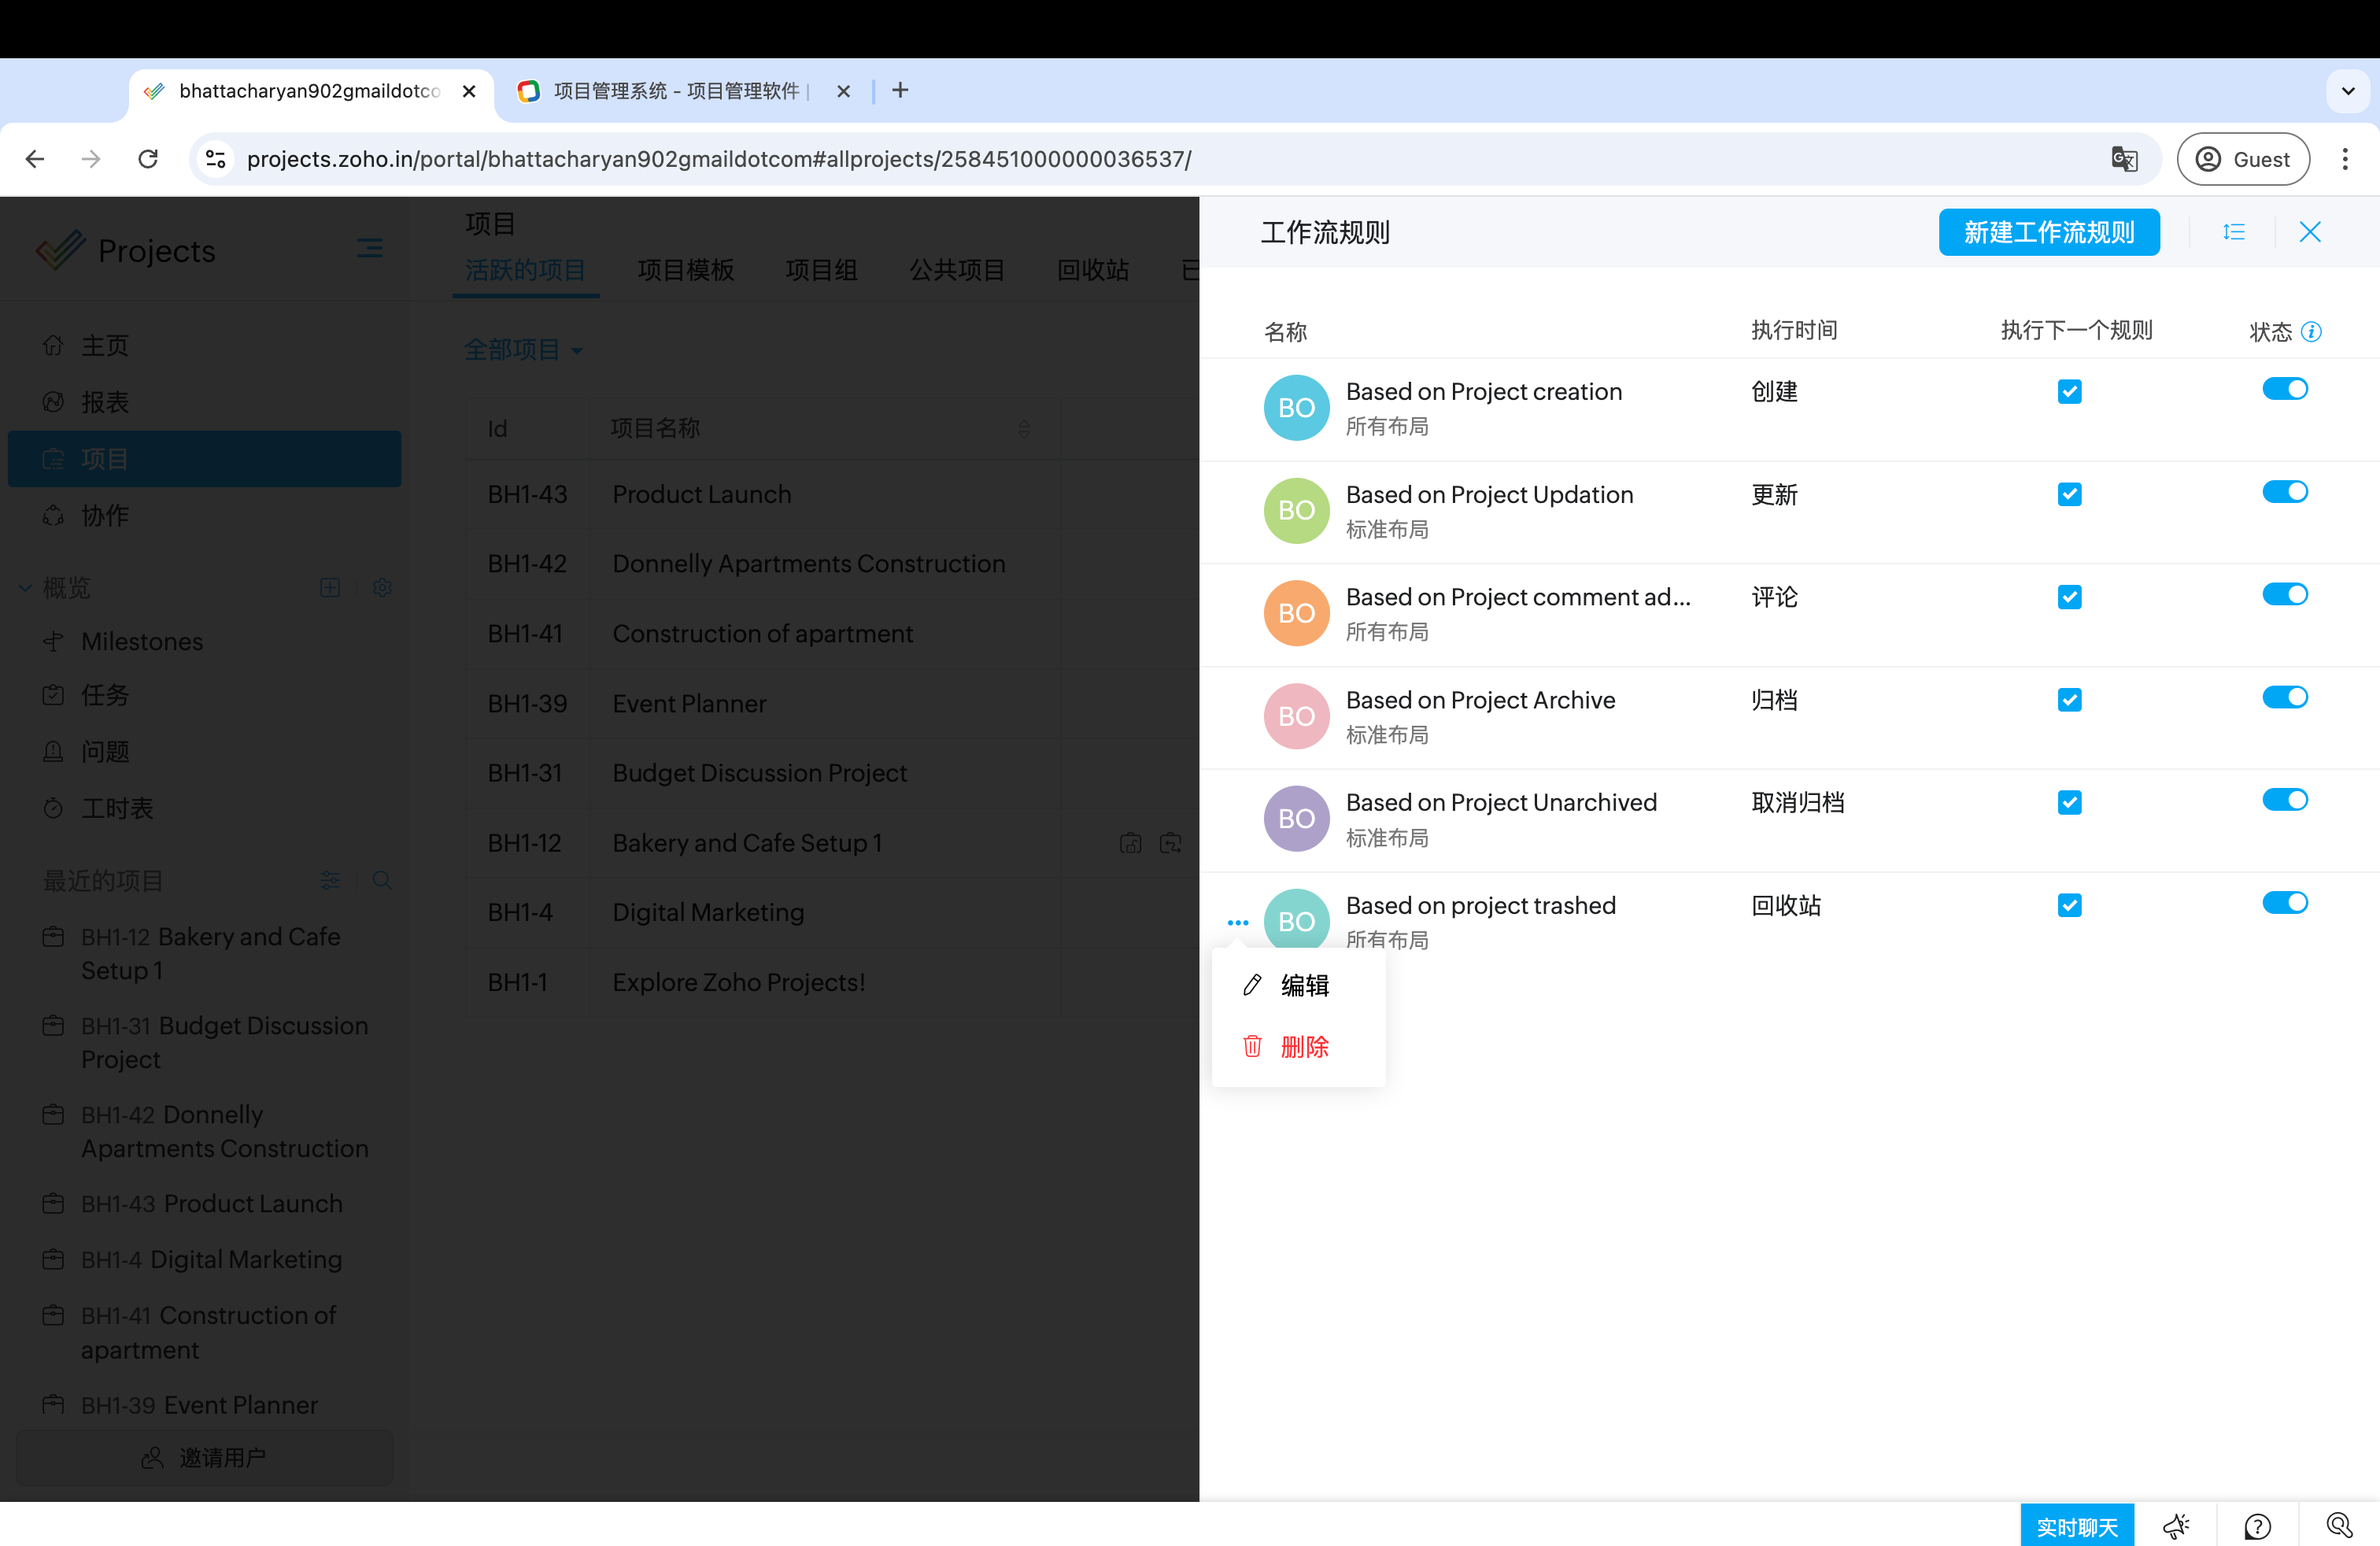The width and height of the screenshot is (2380, 1546).
Task: Click the three-dot menu beside project trashed rule
Action: pyautogui.click(x=1237, y=922)
